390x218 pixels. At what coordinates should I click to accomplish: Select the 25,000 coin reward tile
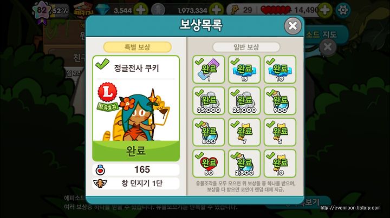click(244, 100)
